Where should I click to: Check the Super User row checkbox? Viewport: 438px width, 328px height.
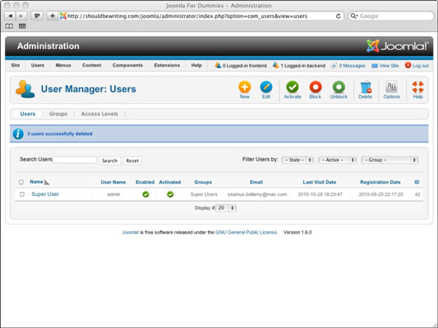pyautogui.click(x=22, y=194)
